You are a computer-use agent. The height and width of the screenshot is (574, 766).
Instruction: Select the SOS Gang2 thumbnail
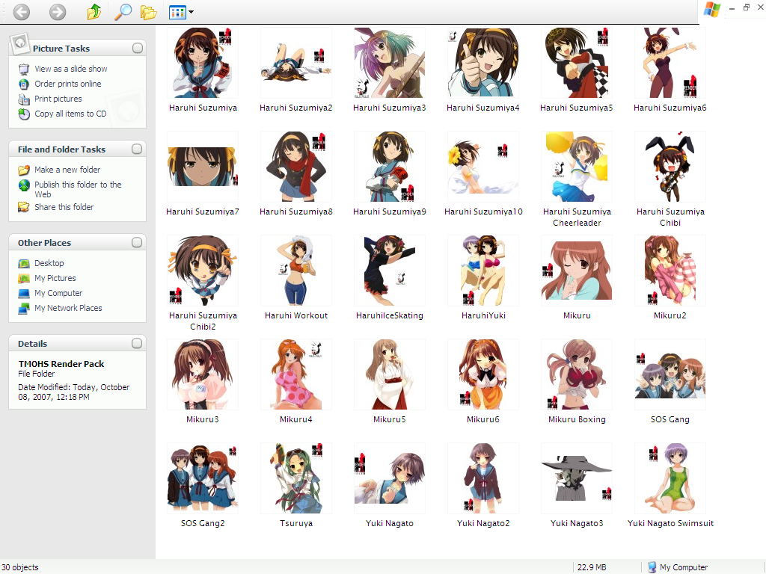(x=203, y=479)
